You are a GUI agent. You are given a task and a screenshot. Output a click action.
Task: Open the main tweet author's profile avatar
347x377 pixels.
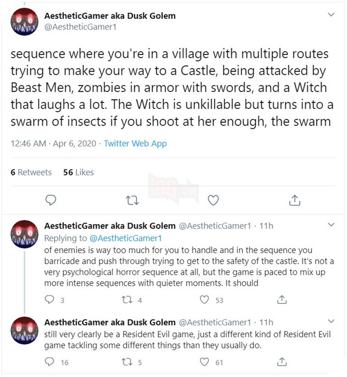24,22
